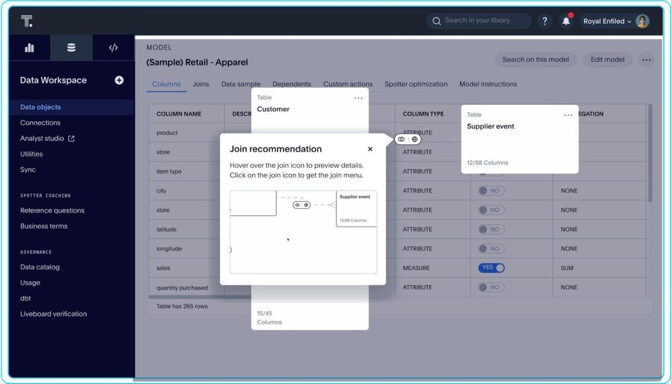The image size is (671, 384).
Task: Enable the YES toggle for sales spotter
Action: coord(491,268)
